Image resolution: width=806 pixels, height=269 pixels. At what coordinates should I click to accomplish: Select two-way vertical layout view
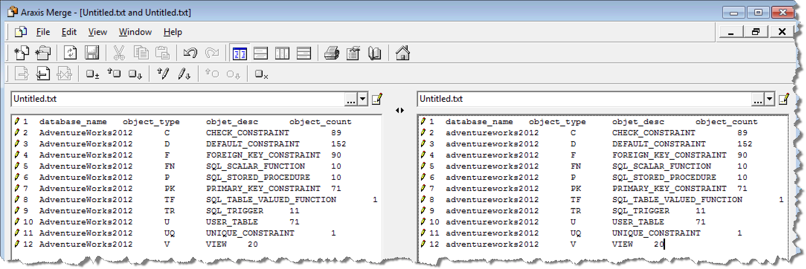coord(239,53)
